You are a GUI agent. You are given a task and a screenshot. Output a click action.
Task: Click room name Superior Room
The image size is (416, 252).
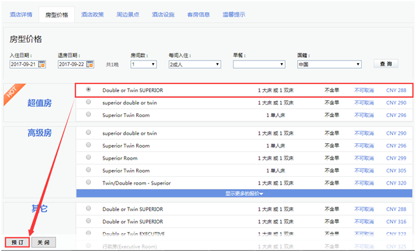click(x=120, y=158)
